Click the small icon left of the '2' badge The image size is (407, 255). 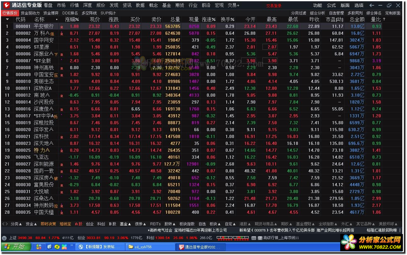[254, 238]
